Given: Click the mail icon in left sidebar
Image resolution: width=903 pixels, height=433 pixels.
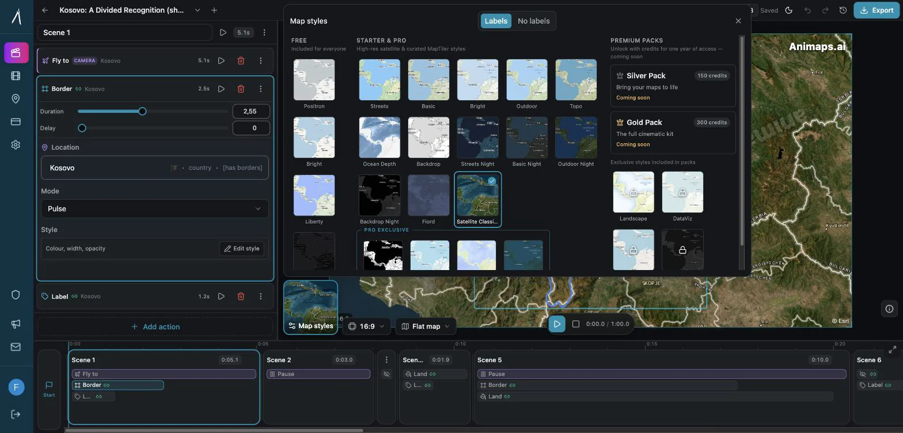Looking at the screenshot, I should (x=16, y=347).
